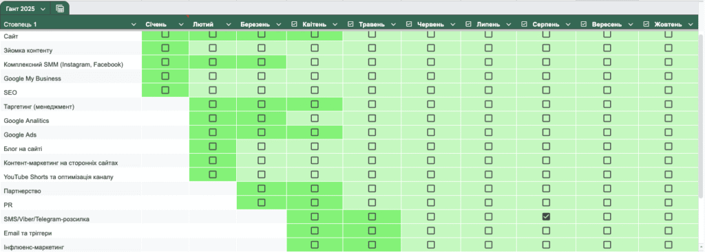
Task: Click the Google My Business cell
Action: tap(71, 76)
